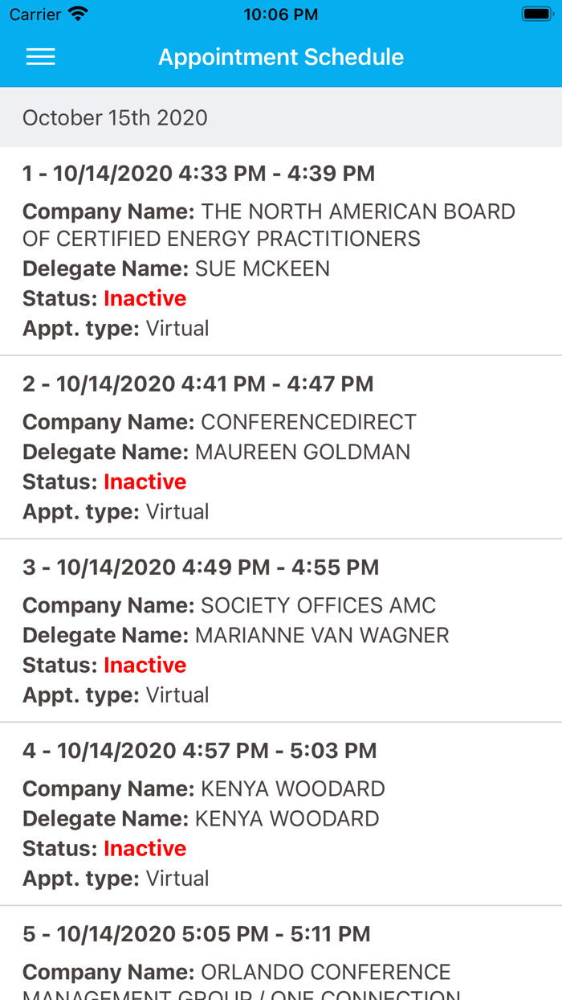Tap Inactive status of Kenya Woodard appointment
Screen dimensions: 562x1000
tap(145, 848)
